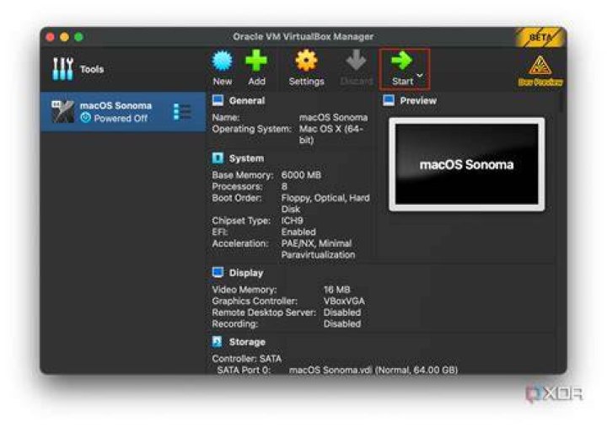Create a VM with the New button
This screenshot has height=427, width=607.
pos(223,68)
